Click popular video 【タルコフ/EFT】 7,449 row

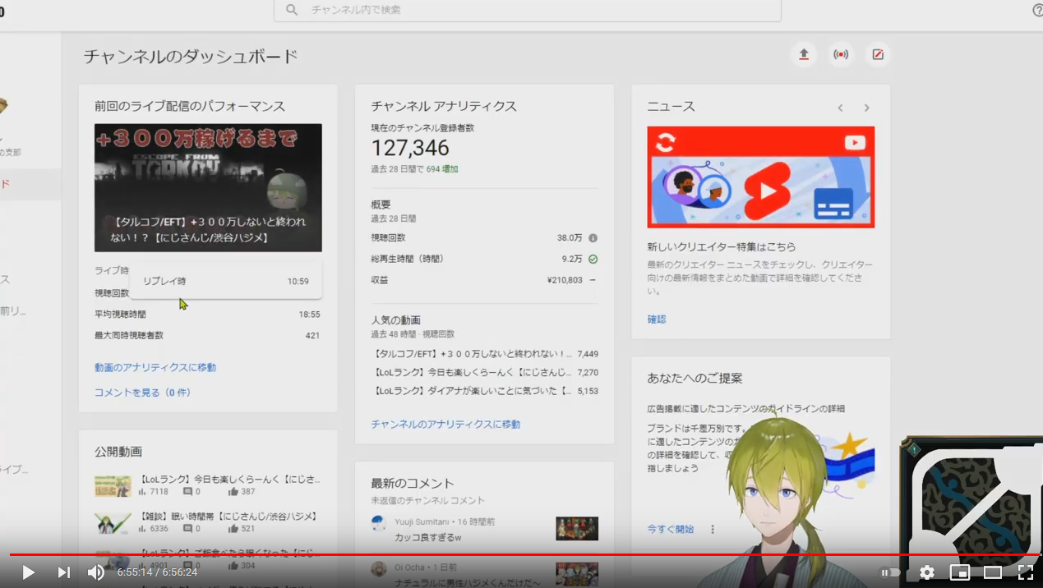[484, 354]
